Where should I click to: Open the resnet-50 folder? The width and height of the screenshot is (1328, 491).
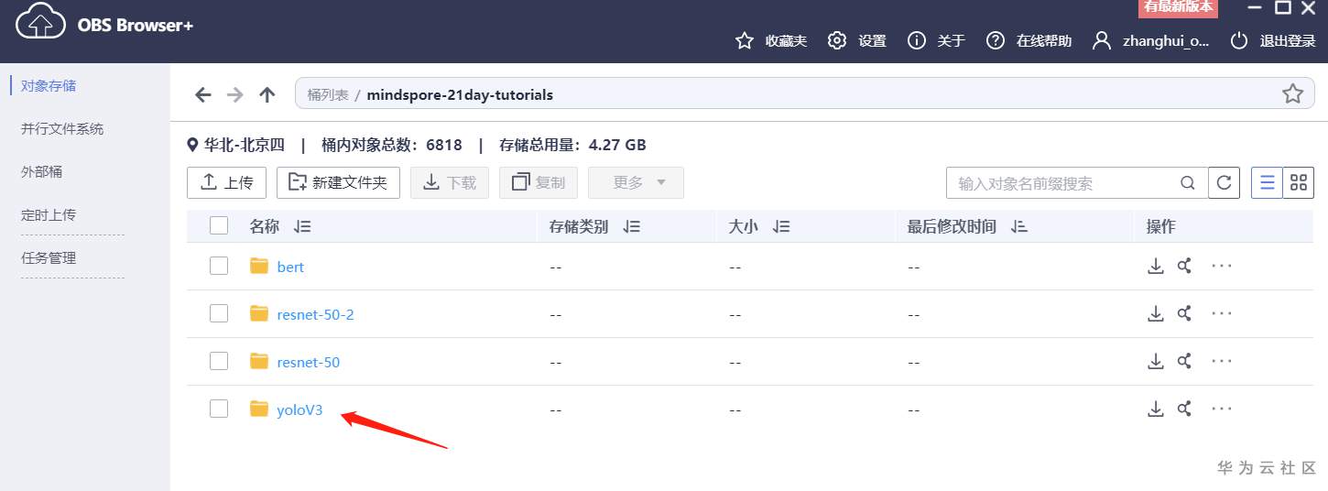(x=308, y=362)
